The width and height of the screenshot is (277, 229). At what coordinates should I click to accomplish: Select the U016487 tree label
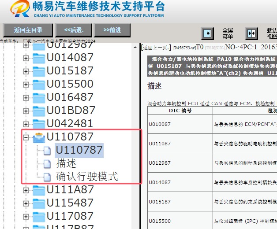(70, 97)
